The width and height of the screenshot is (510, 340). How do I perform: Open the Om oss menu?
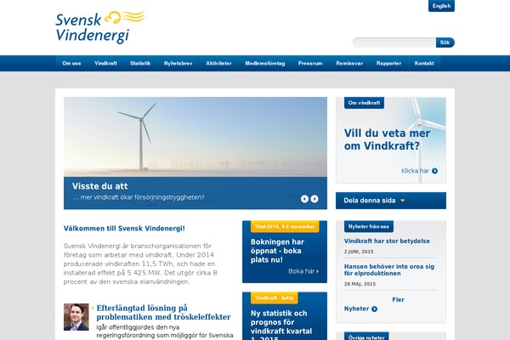click(71, 64)
